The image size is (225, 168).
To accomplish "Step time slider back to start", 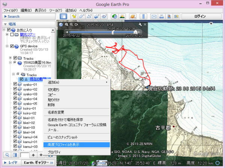I will [67, 32].
